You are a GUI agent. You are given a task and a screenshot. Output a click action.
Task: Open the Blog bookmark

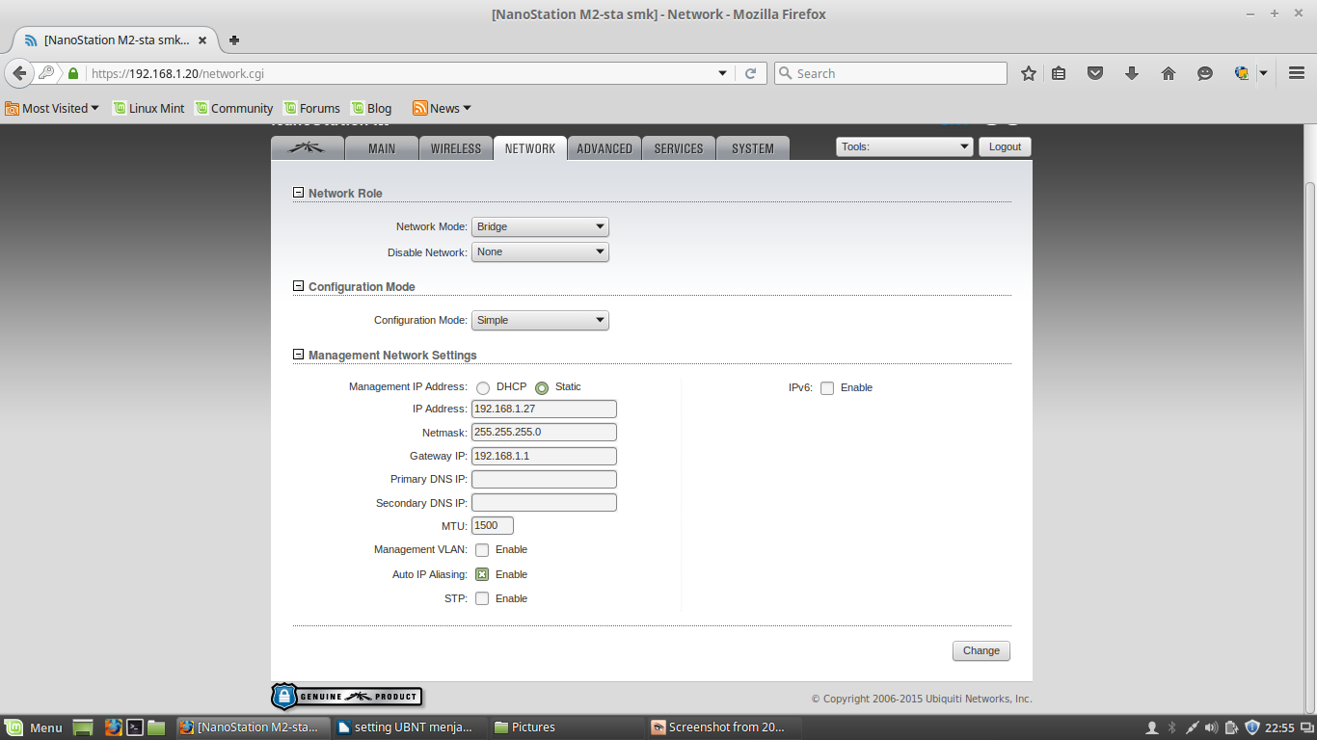point(372,108)
